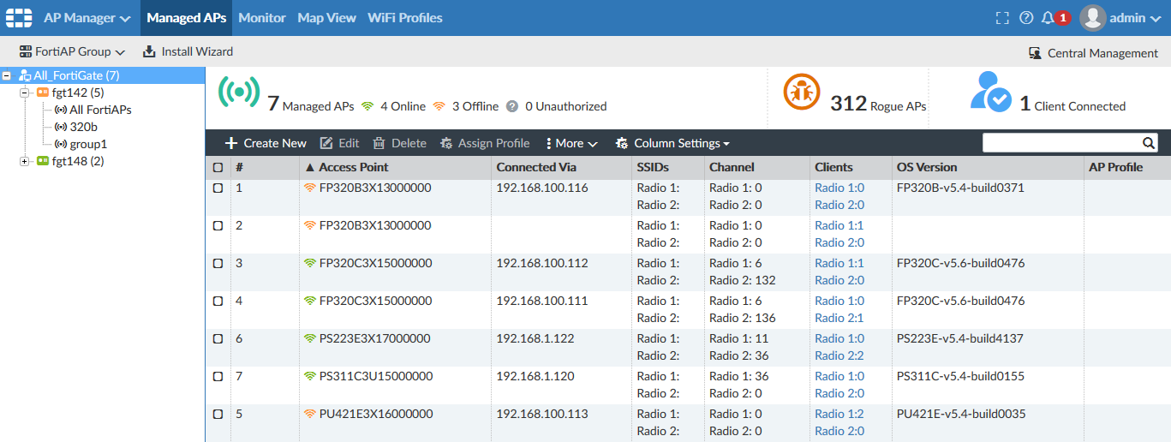Screen dimensions: 1171x442
Task: Switch to the Map View tab
Action: [326, 18]
